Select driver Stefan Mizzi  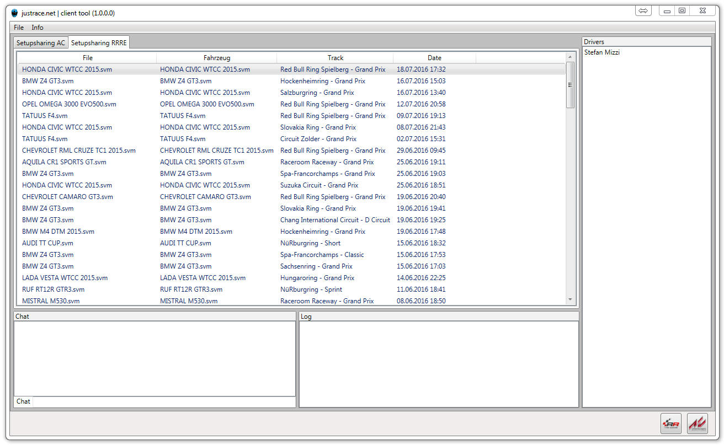click(x=602, y=52)
